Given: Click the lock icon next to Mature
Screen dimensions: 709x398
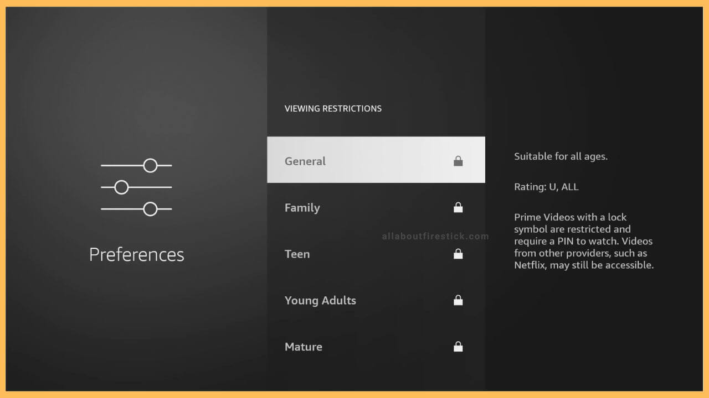Looking at the screenshot, I should [x=458, y=347].
